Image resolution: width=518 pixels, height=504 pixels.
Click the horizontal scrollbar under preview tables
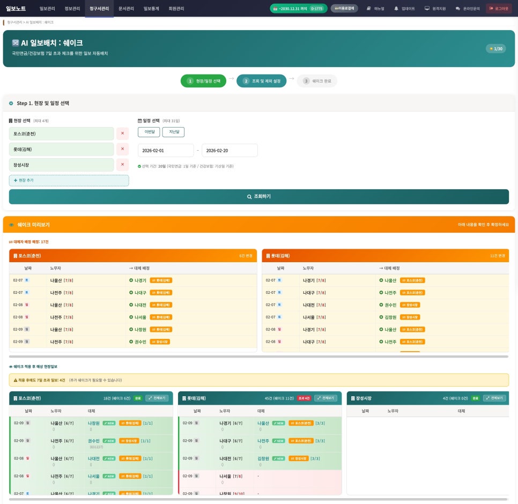pyautogui.click(x=258, y=357)
